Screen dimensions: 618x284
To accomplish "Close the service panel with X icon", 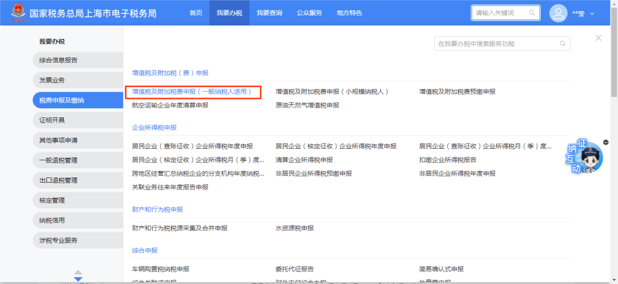I will [x=598, y=38].
